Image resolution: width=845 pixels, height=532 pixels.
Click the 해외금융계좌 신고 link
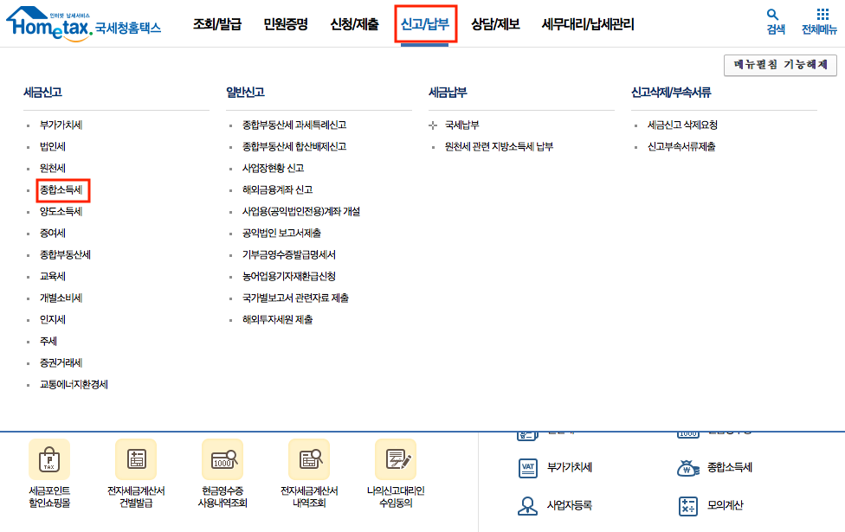tap(276, 189)
